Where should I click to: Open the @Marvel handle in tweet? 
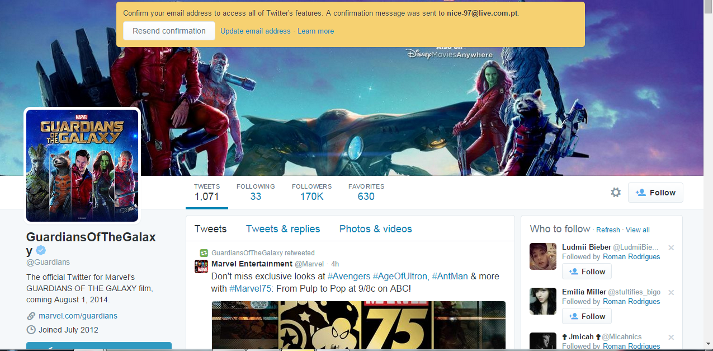point(309,264)
